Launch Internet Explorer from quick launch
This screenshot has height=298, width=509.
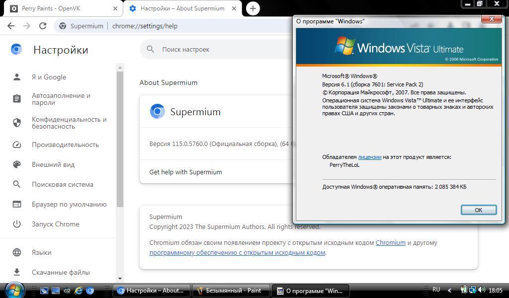pos(78,291)
